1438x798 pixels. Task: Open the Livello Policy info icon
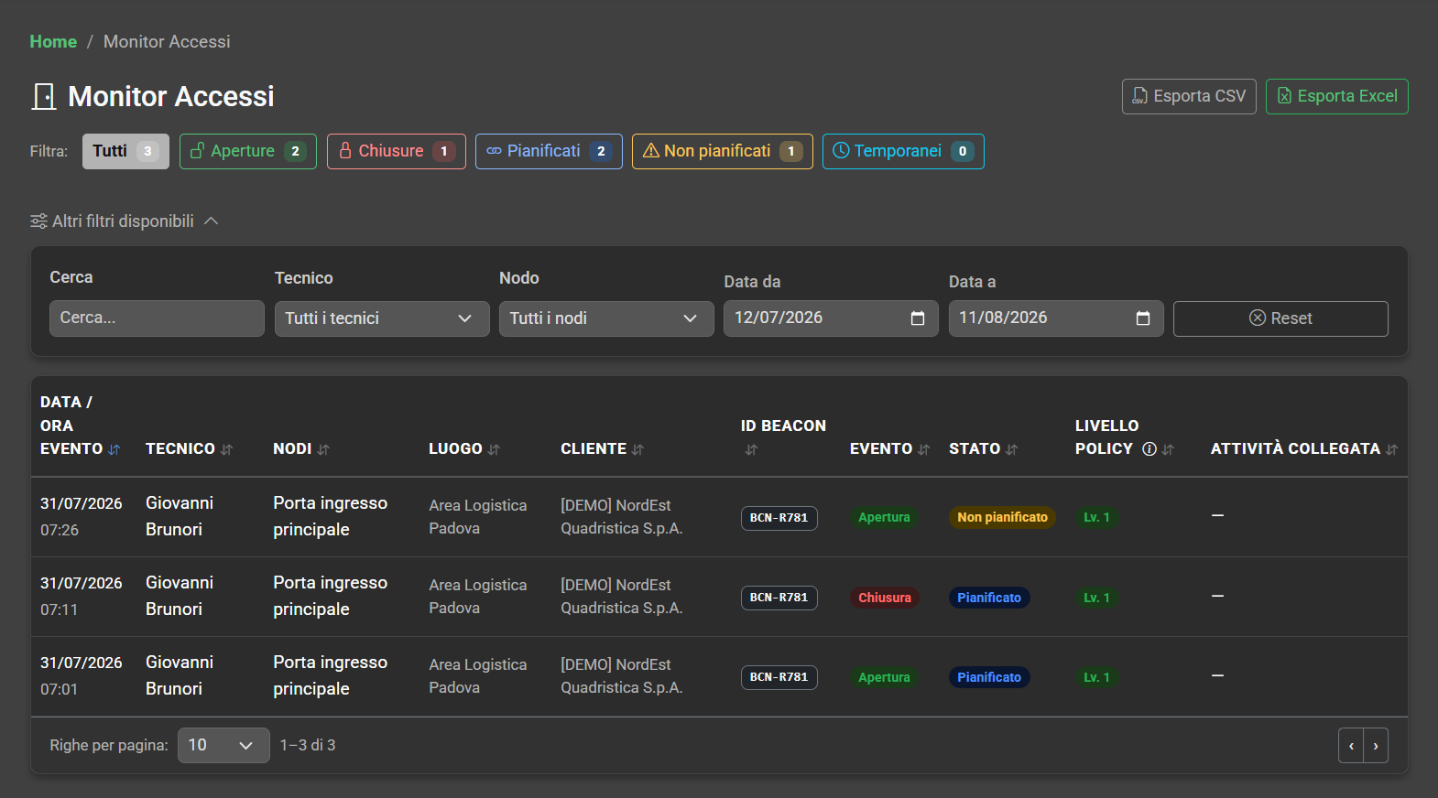point(1149,449)
